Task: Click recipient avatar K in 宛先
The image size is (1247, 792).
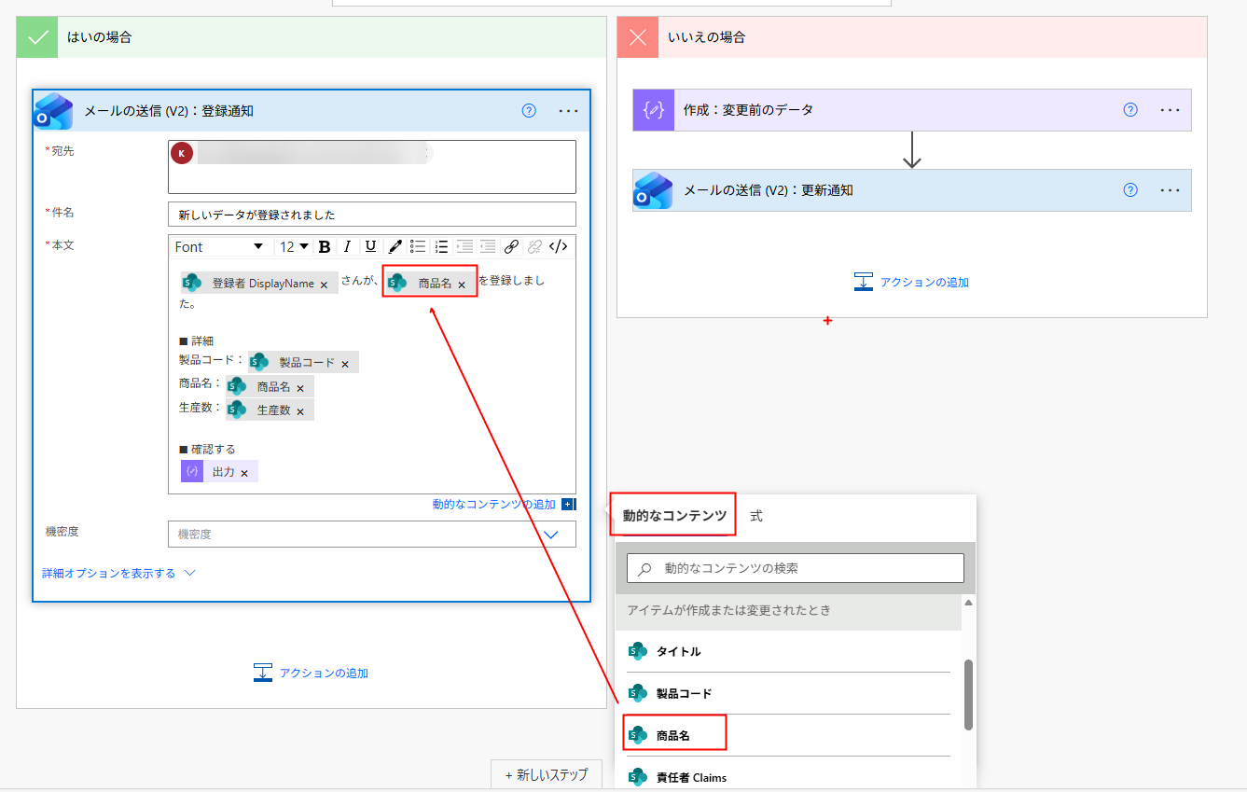Action: 182,154
